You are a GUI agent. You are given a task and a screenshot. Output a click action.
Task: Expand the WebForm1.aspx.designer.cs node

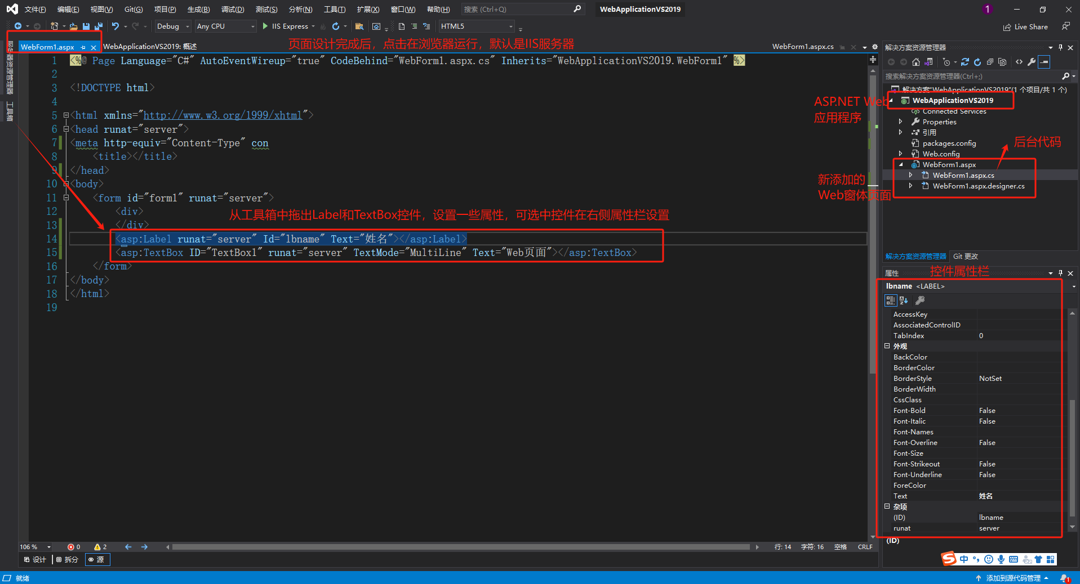pyautogui.click(x=910, y=186)
